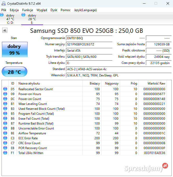Click status icon beside CRC Error Count
This screenshot has width=173, height=177.
pyautogui.click(x=5, y=143)
